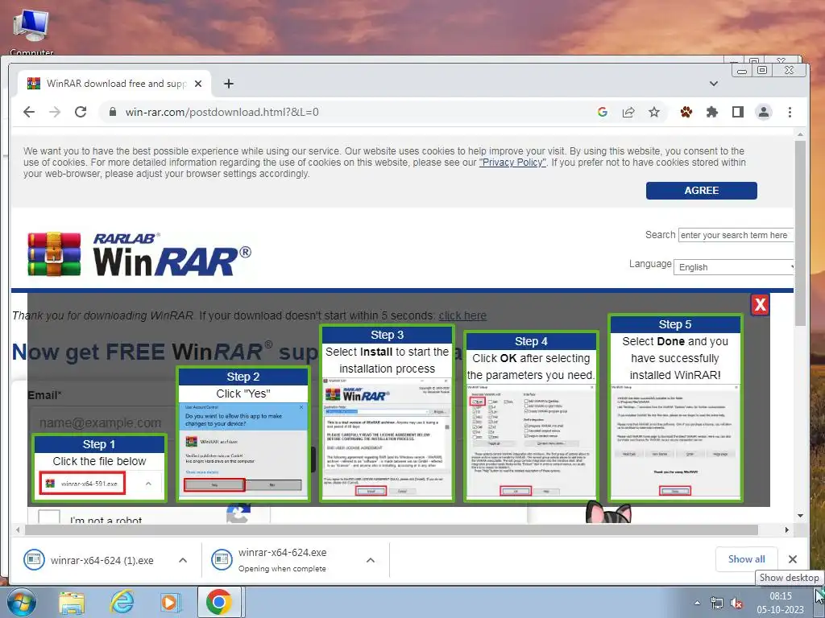This screenshot has width=825, height=618.
Task: Close the install steps overlay with red X
Action: pos(760,304)
